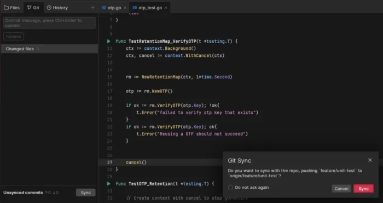Click the Unsynced commits label
The image size is (383, 203).
23,193
